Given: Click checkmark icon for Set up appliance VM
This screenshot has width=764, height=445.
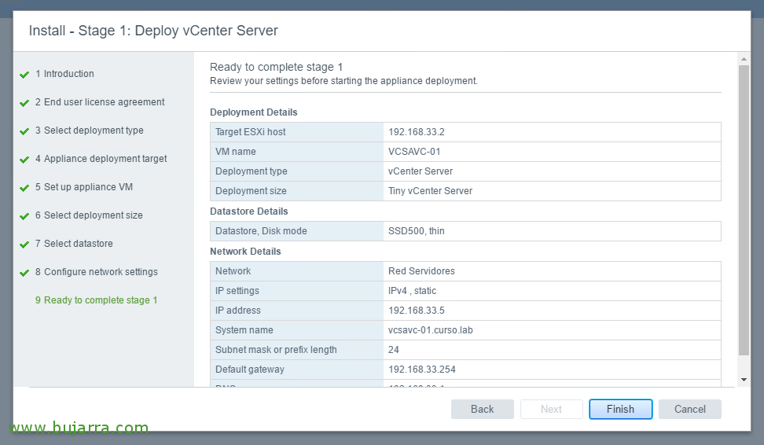Looking at the screenshot, I should tap(24, 188).
